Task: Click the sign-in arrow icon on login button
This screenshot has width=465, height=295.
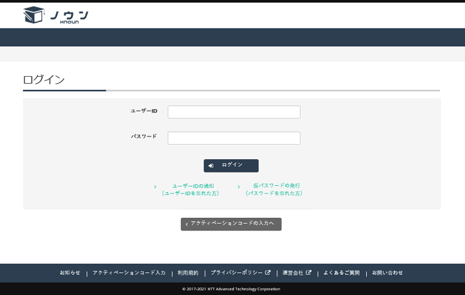Action: click(x=211, y=166)
